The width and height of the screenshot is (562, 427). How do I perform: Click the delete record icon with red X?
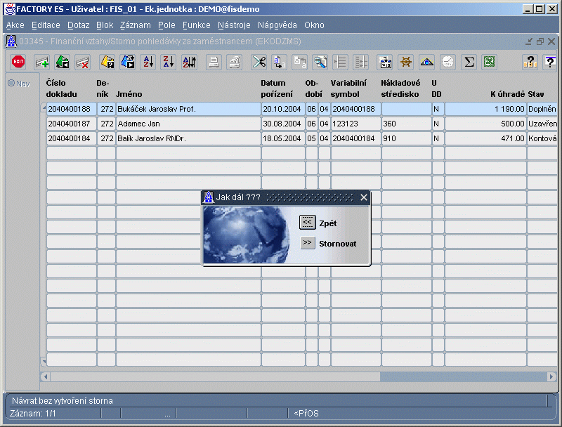coord(83,62)
